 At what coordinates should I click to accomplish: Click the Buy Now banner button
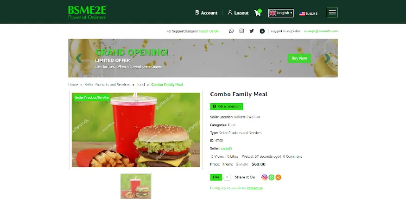tap(299, 58)
